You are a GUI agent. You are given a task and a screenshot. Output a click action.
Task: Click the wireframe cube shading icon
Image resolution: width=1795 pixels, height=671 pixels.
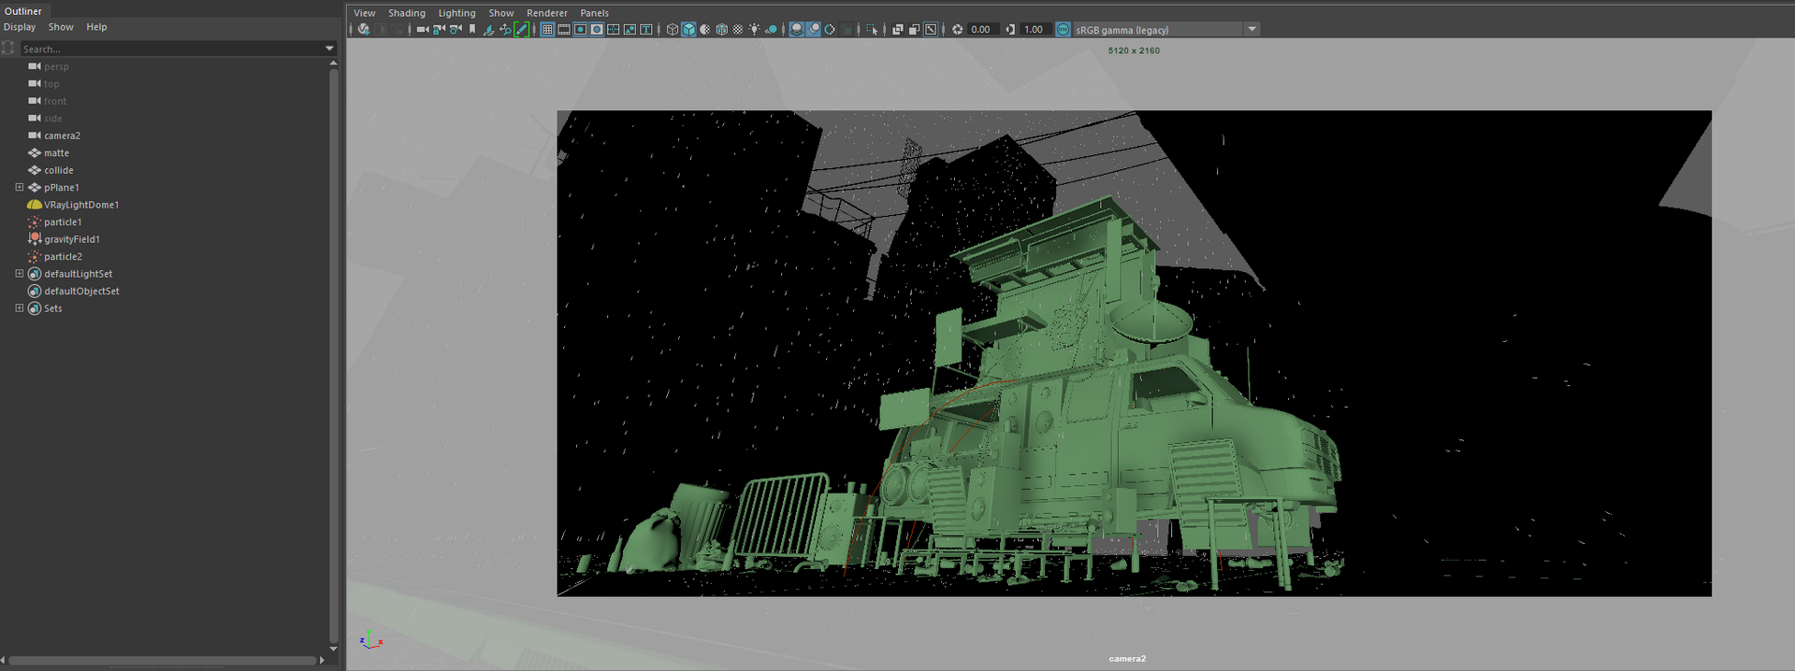point(673,30)
